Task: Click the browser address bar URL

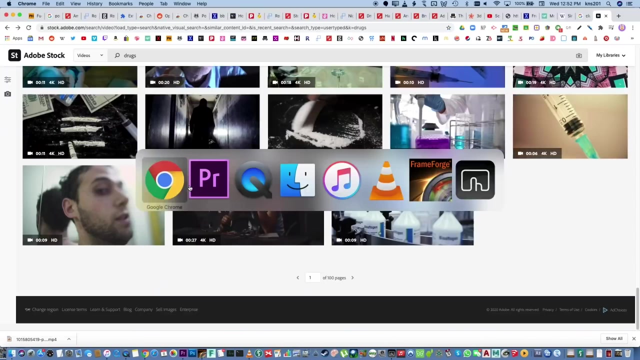Action: click(x=206, y=27)
